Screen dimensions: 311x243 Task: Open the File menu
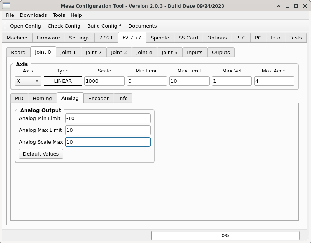[10, 15]
